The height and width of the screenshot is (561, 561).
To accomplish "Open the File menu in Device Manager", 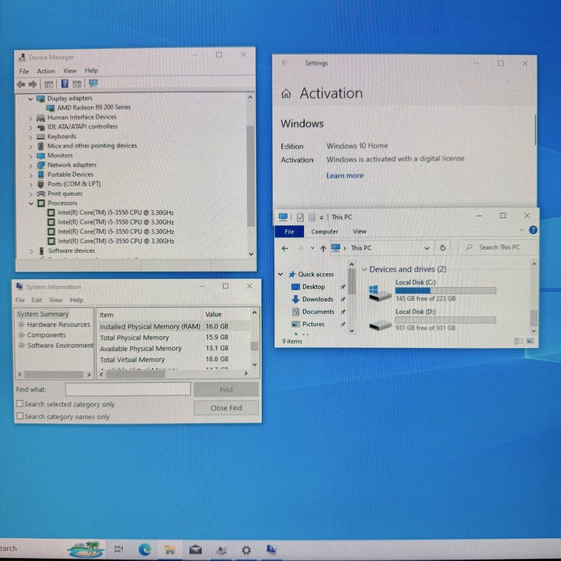I will tap(24, 72).
